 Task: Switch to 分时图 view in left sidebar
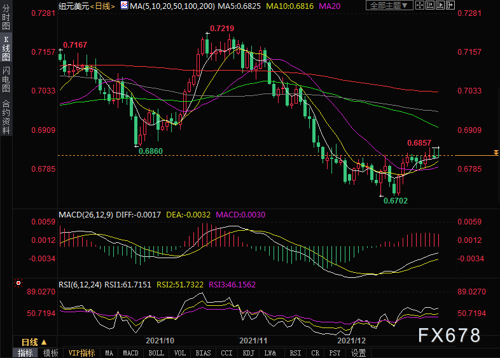tap(6, 18)
